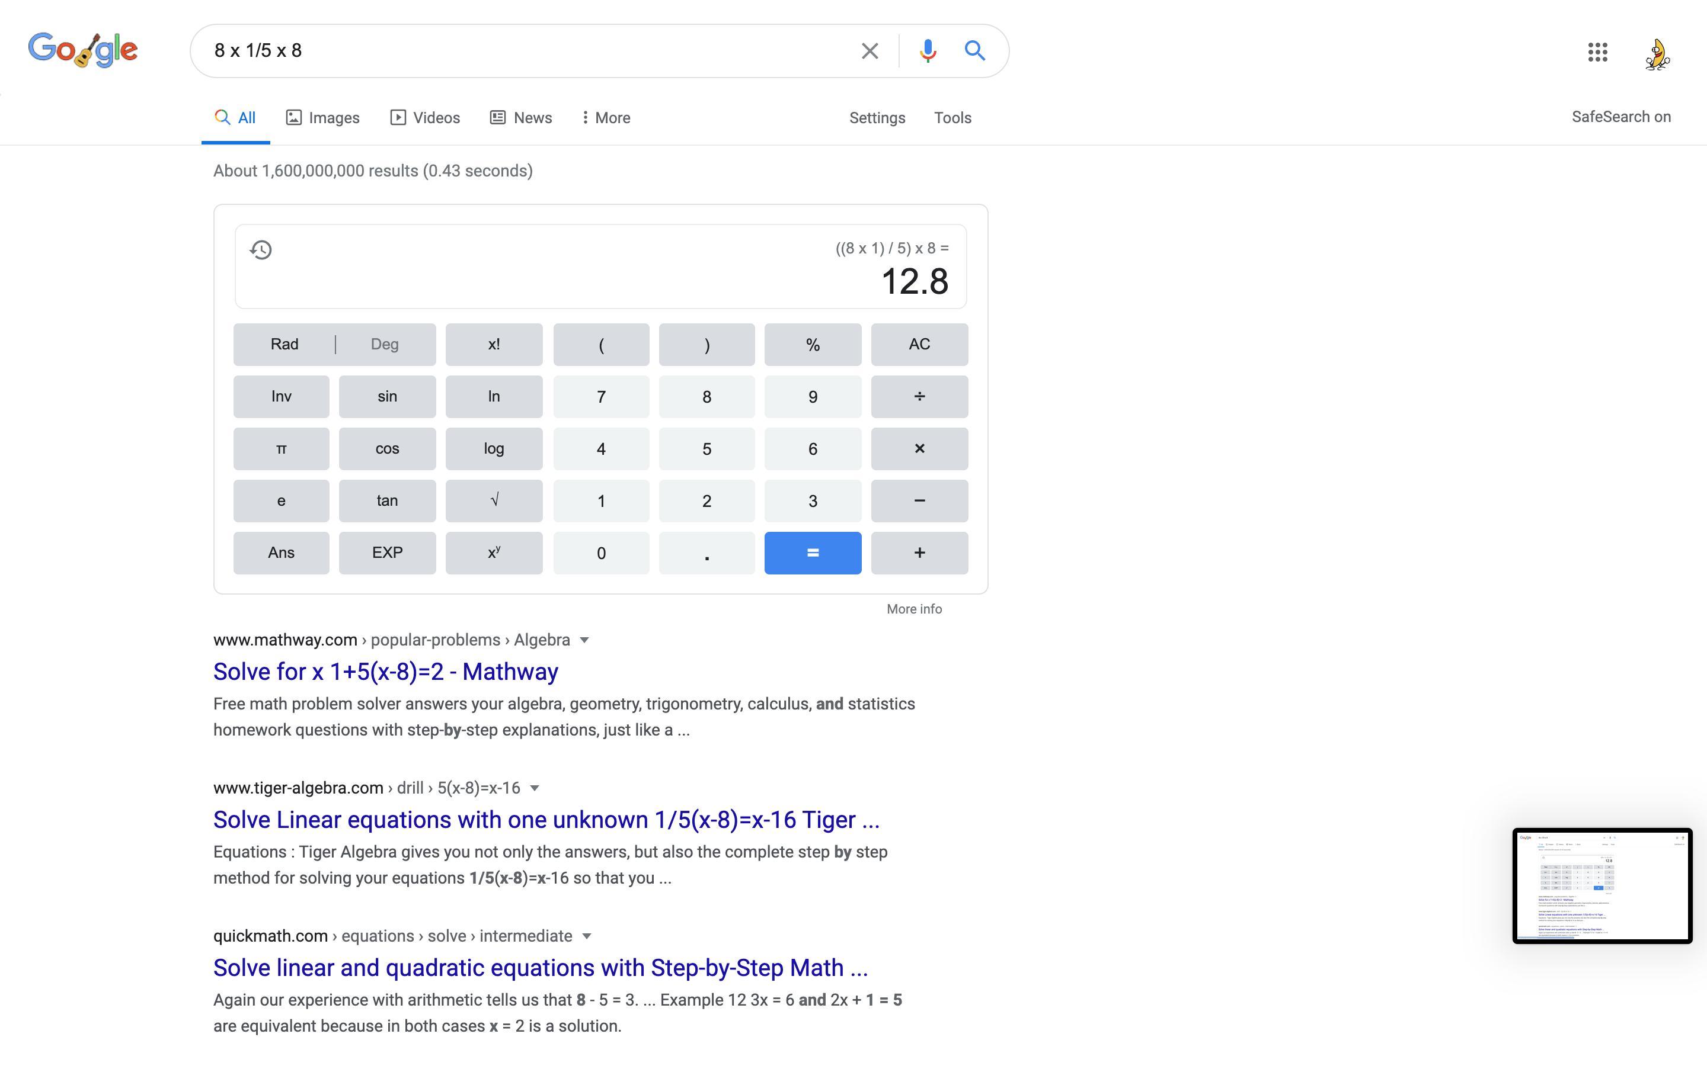Click the x! factorial icon in calculator

tap(493, 344)
